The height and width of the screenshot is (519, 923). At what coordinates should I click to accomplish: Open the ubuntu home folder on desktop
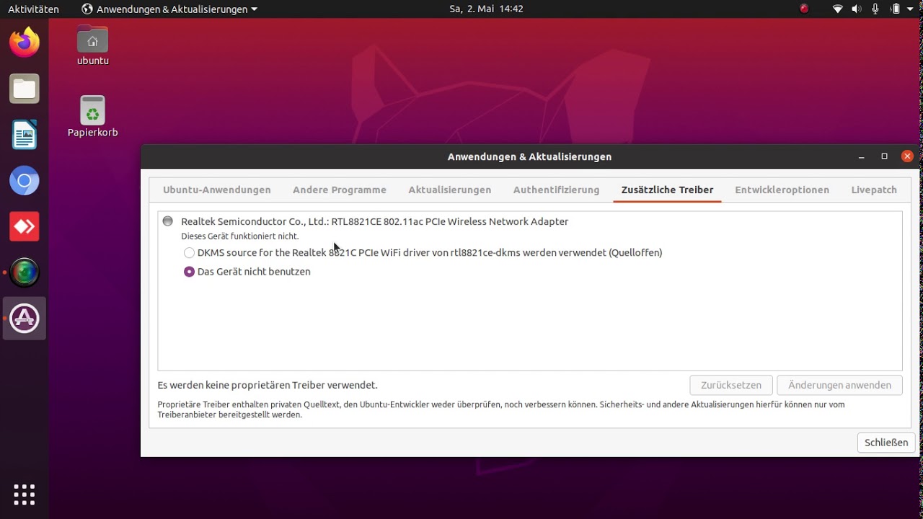tap(93, 45)
